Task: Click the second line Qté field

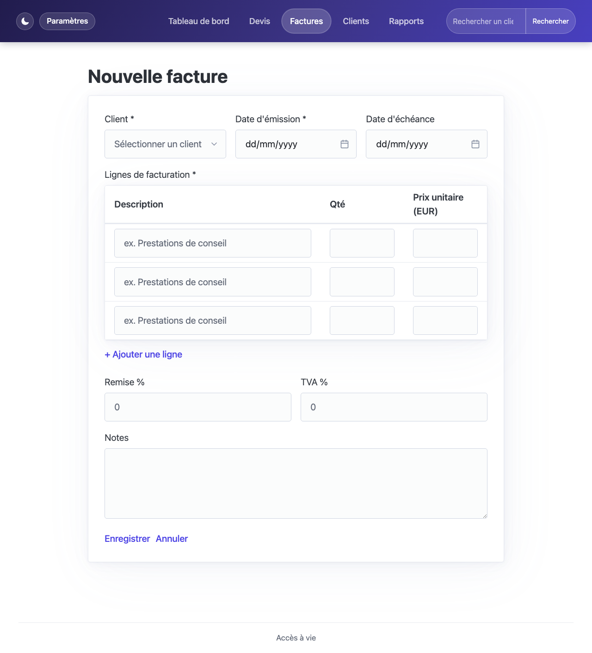Action: click(362, 282)
